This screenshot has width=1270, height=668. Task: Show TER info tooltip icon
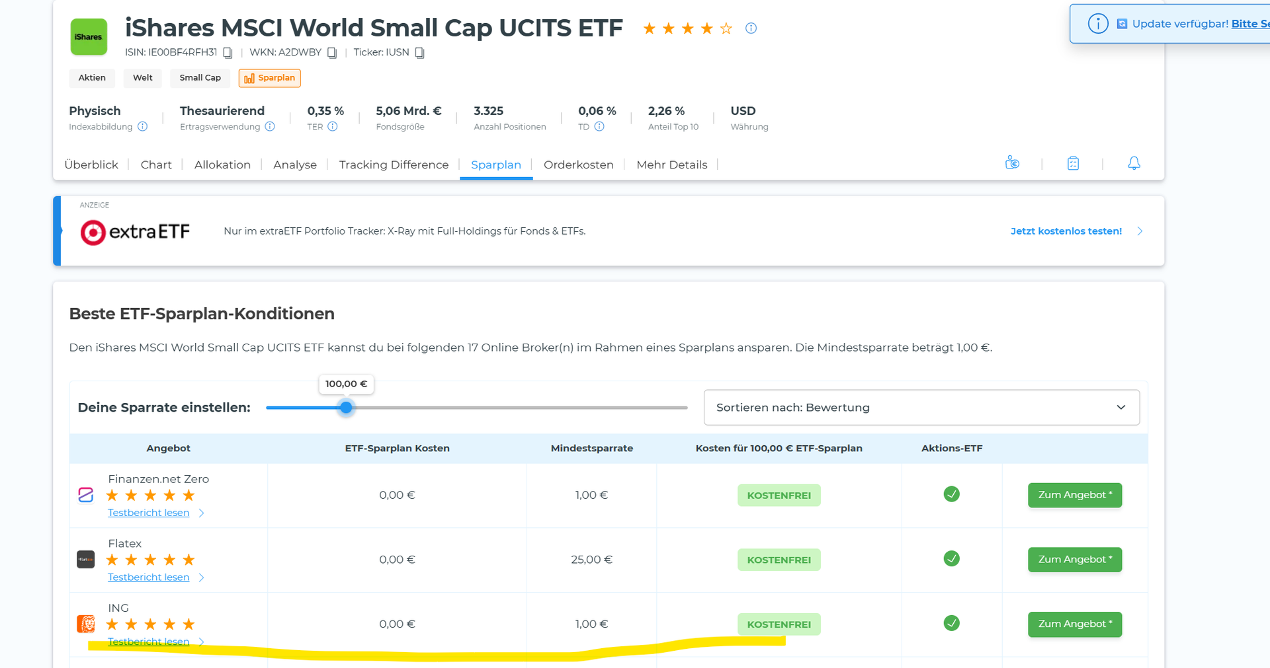point(333,126)
